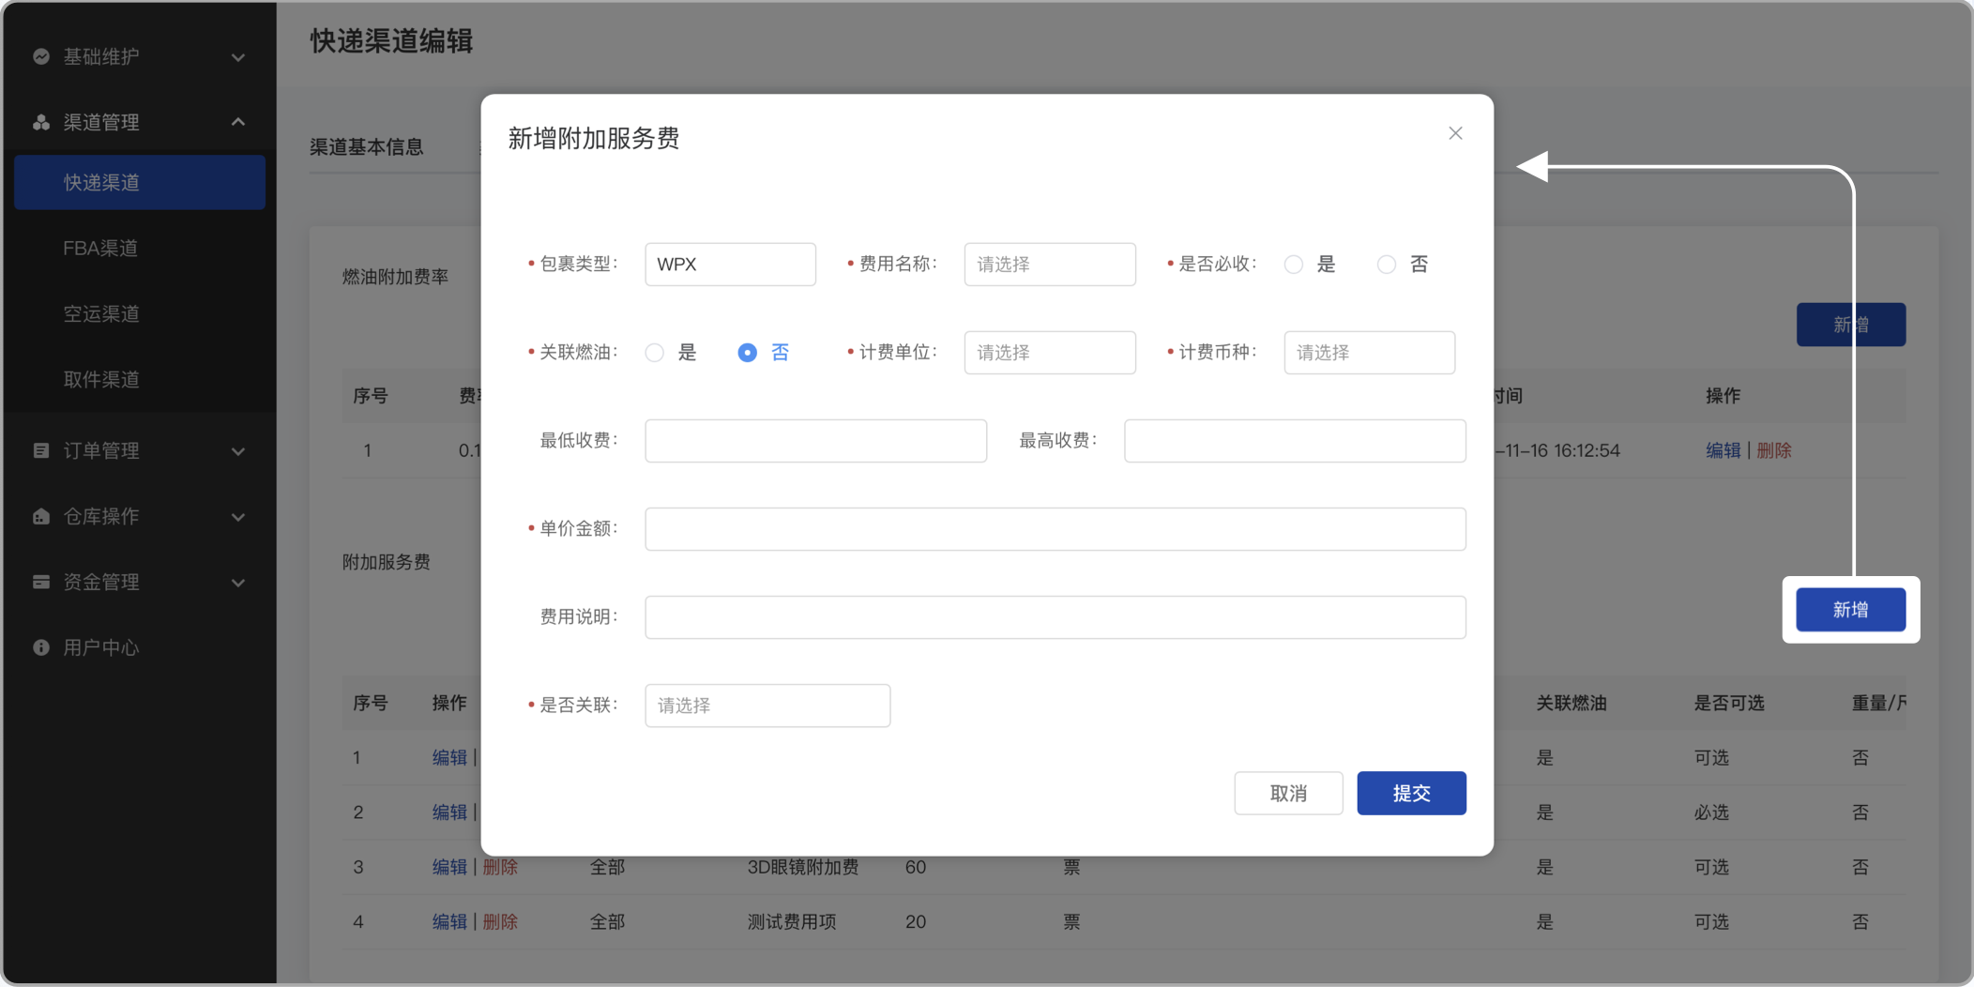Click the 仓库操作 sidebar icon
This screenshot has width=1974, height=987.
tap(41, 516)
